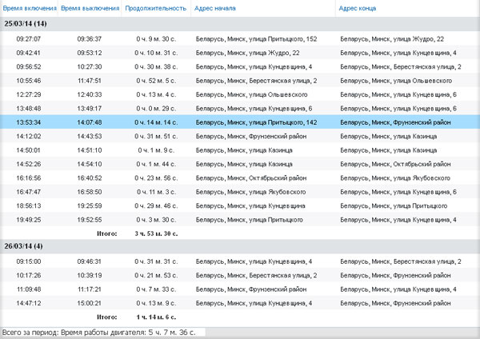Click start time 12:27:29

[x=29, y=94]
